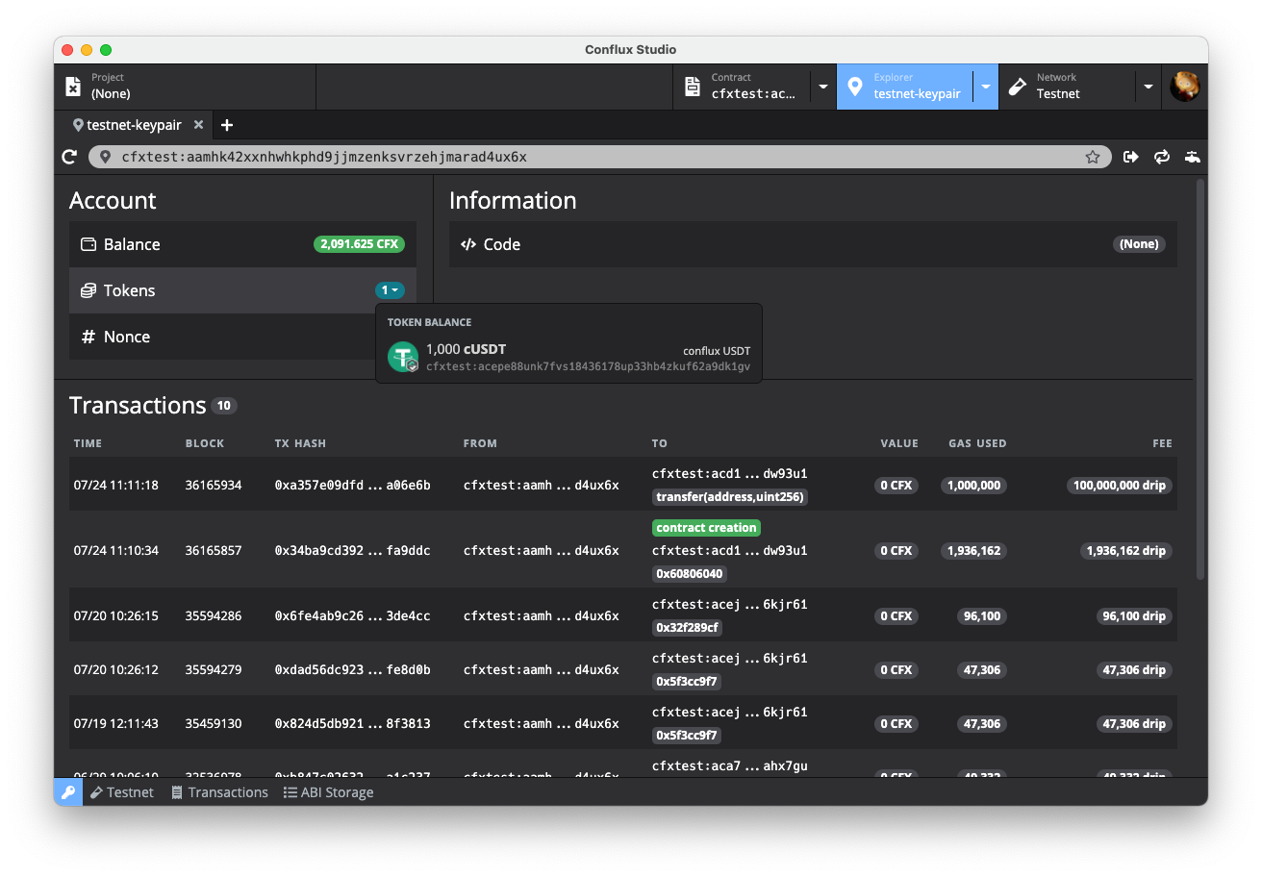Click the transfer(address,uint256) method badge

729,497
